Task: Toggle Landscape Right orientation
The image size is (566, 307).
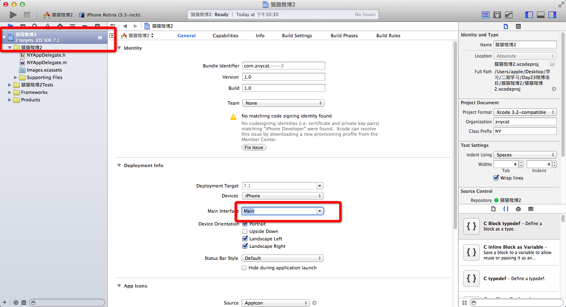Action: [x=245, y=246]
